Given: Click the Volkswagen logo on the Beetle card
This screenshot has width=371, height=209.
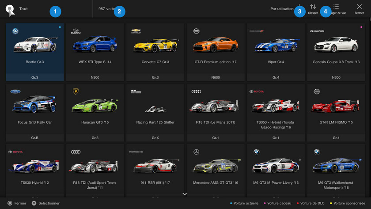Looking at the screenshot, I should (x=15, y=31).
